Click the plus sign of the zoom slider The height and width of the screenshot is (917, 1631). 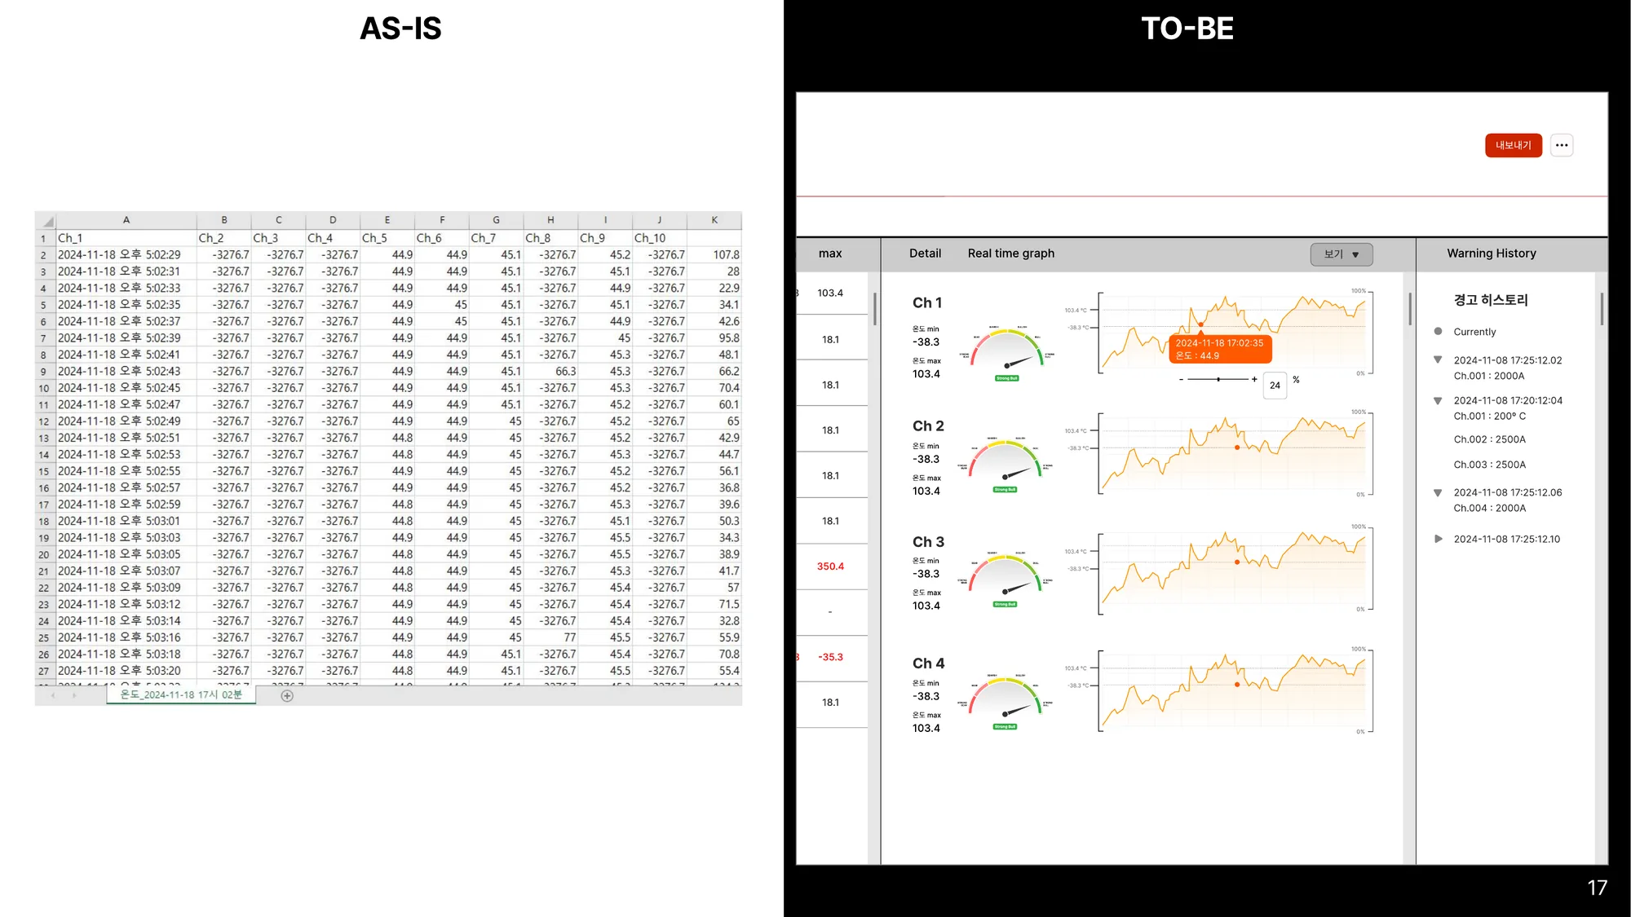tap(1254, 379)
